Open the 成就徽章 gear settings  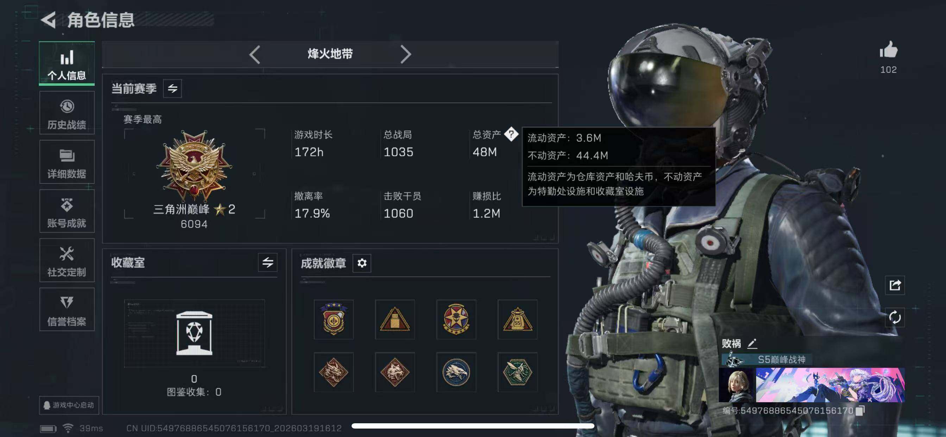point(362,263)
